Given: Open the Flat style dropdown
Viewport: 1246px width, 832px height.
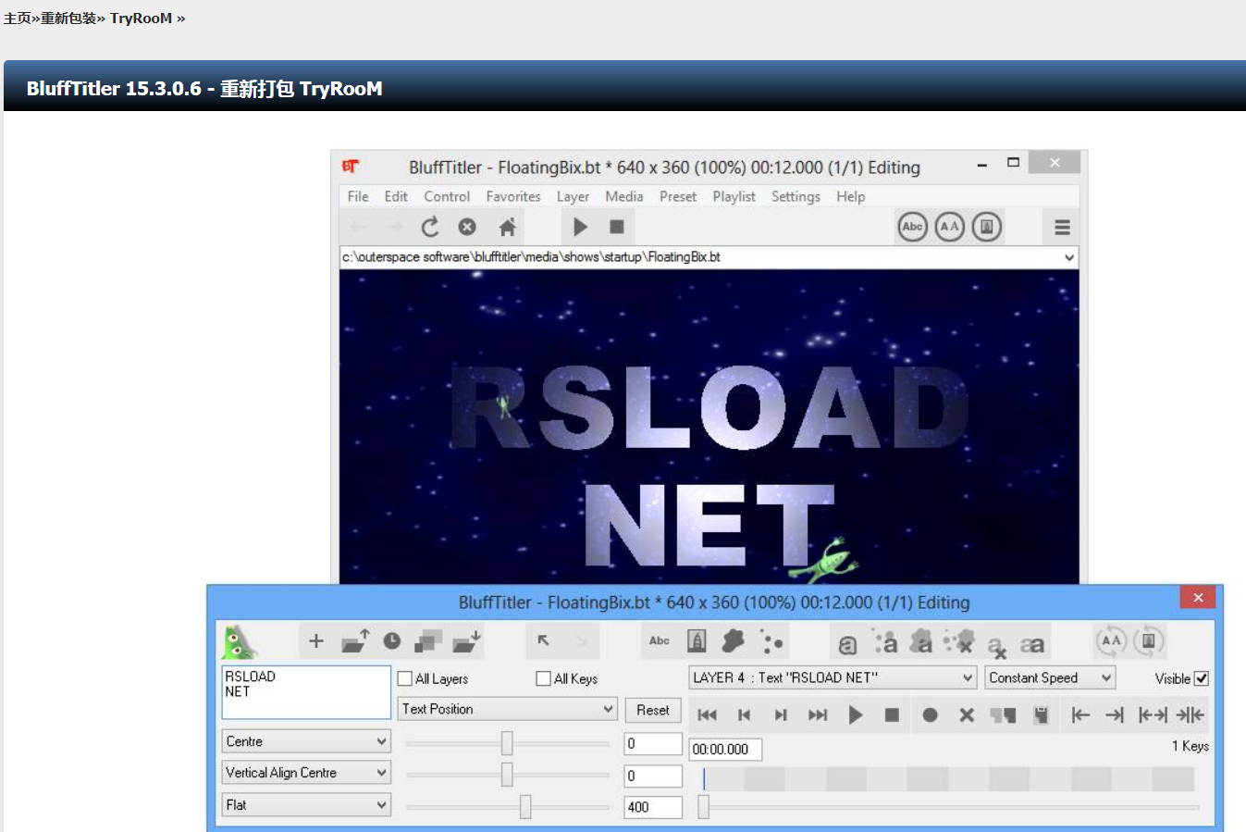Looking at the screenshot, I should [x=306, y=805].
